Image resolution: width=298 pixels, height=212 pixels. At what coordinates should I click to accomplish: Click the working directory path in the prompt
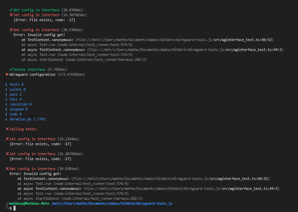112,203
